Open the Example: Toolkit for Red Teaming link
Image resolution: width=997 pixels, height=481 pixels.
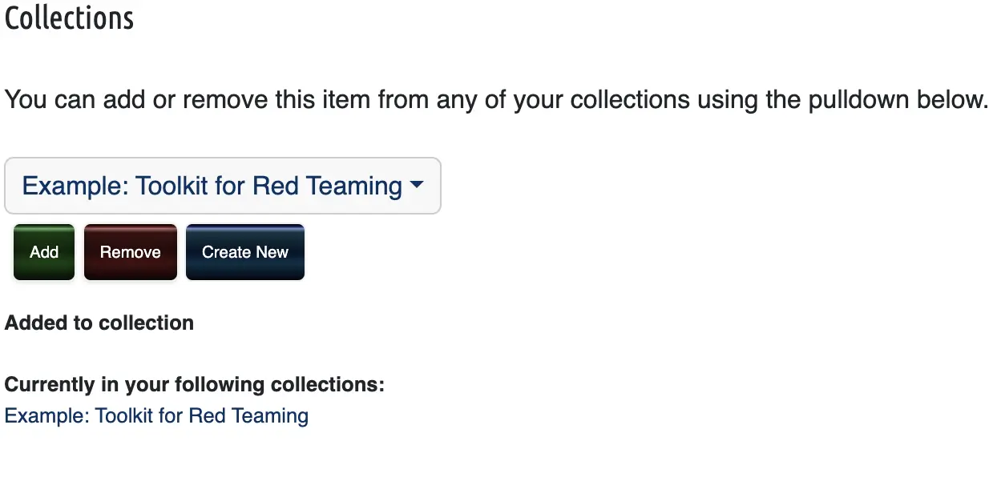[156, 416]
